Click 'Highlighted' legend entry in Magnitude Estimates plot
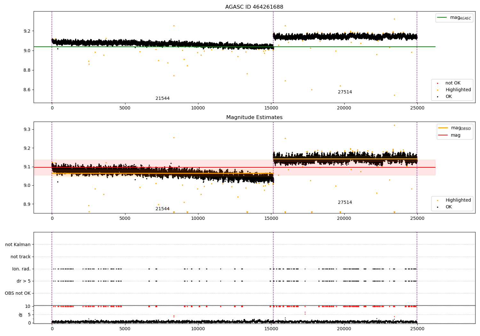 point(458,200)
